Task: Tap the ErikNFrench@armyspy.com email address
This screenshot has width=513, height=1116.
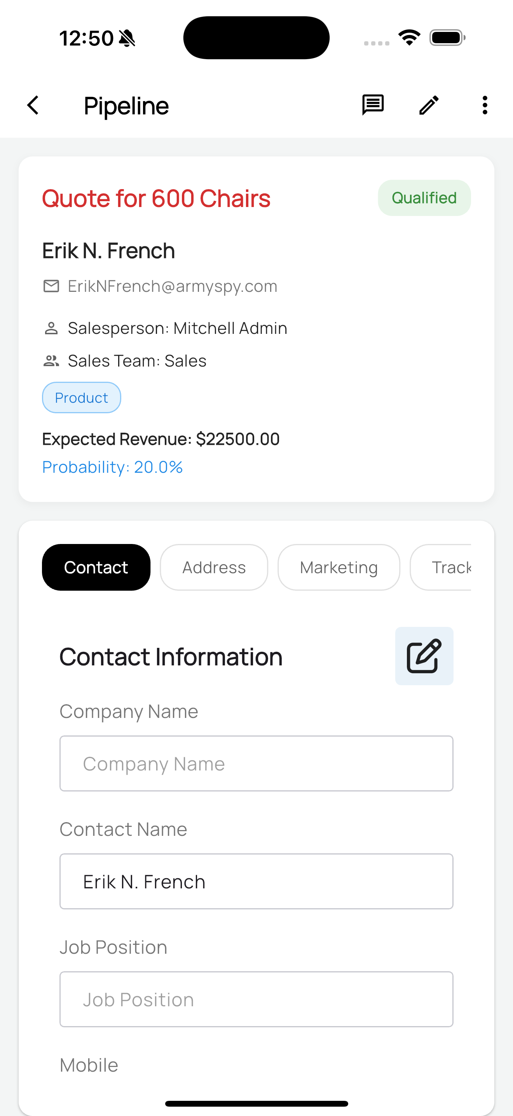Action: pyautogui.click(x=173, y=286)
